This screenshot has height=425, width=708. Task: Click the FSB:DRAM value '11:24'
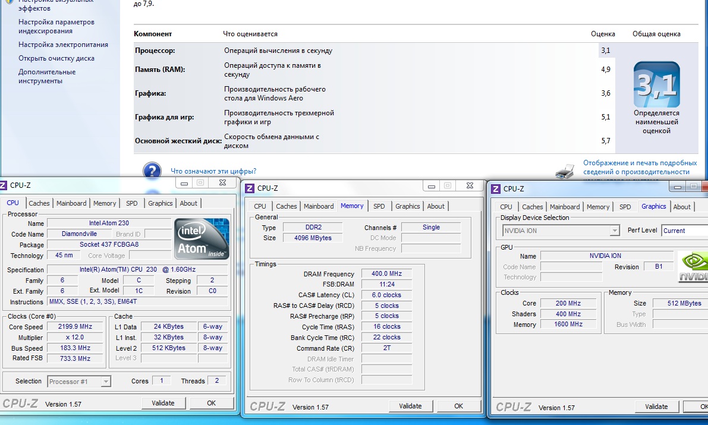coord(386,285)
